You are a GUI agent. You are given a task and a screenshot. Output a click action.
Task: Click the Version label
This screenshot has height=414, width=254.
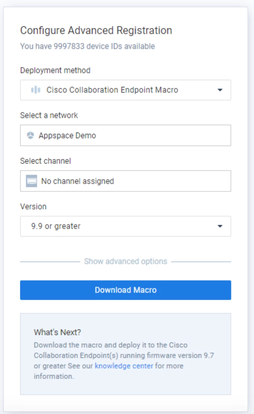point(33,206)
